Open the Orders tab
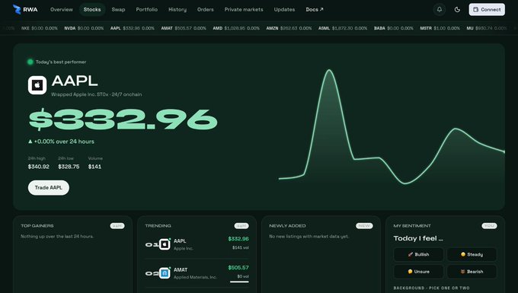Screen dimensions: 518x293 coord(205,10)
